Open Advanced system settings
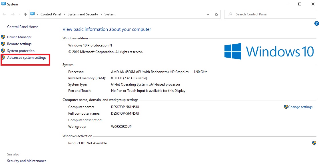 [x=27, y=58]
